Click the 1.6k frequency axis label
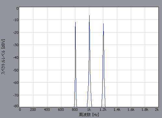 131,110
